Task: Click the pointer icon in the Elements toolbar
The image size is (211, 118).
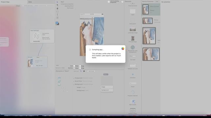Action: [81, 71]
